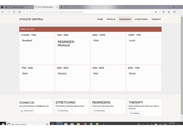Viewport: 183px width, 130px height.
Task: Open the Mail app from the taskbar
Action: point(72,124)
